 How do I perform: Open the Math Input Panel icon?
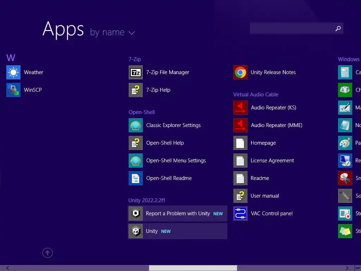coord(345,108)
